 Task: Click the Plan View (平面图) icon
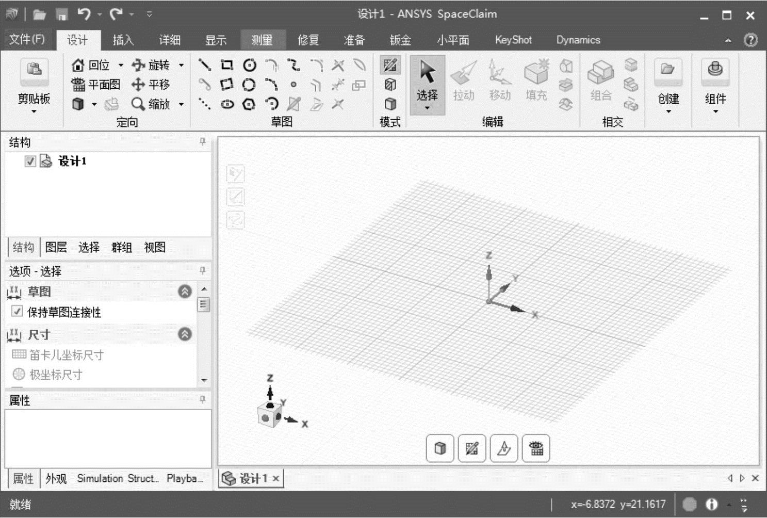[x=78, y=84]
